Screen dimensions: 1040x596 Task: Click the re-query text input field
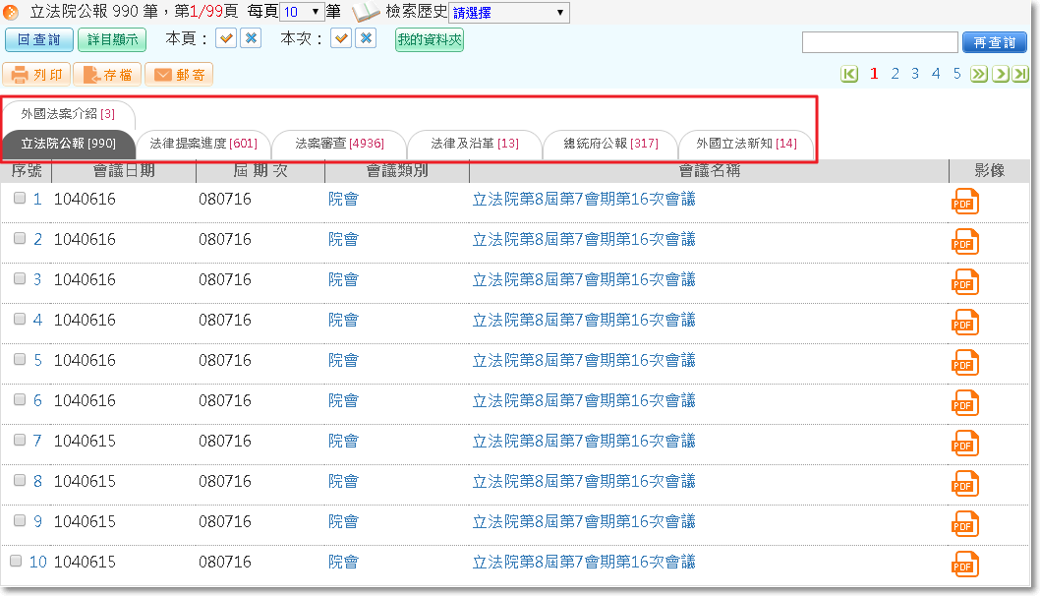tap(879, 42)
